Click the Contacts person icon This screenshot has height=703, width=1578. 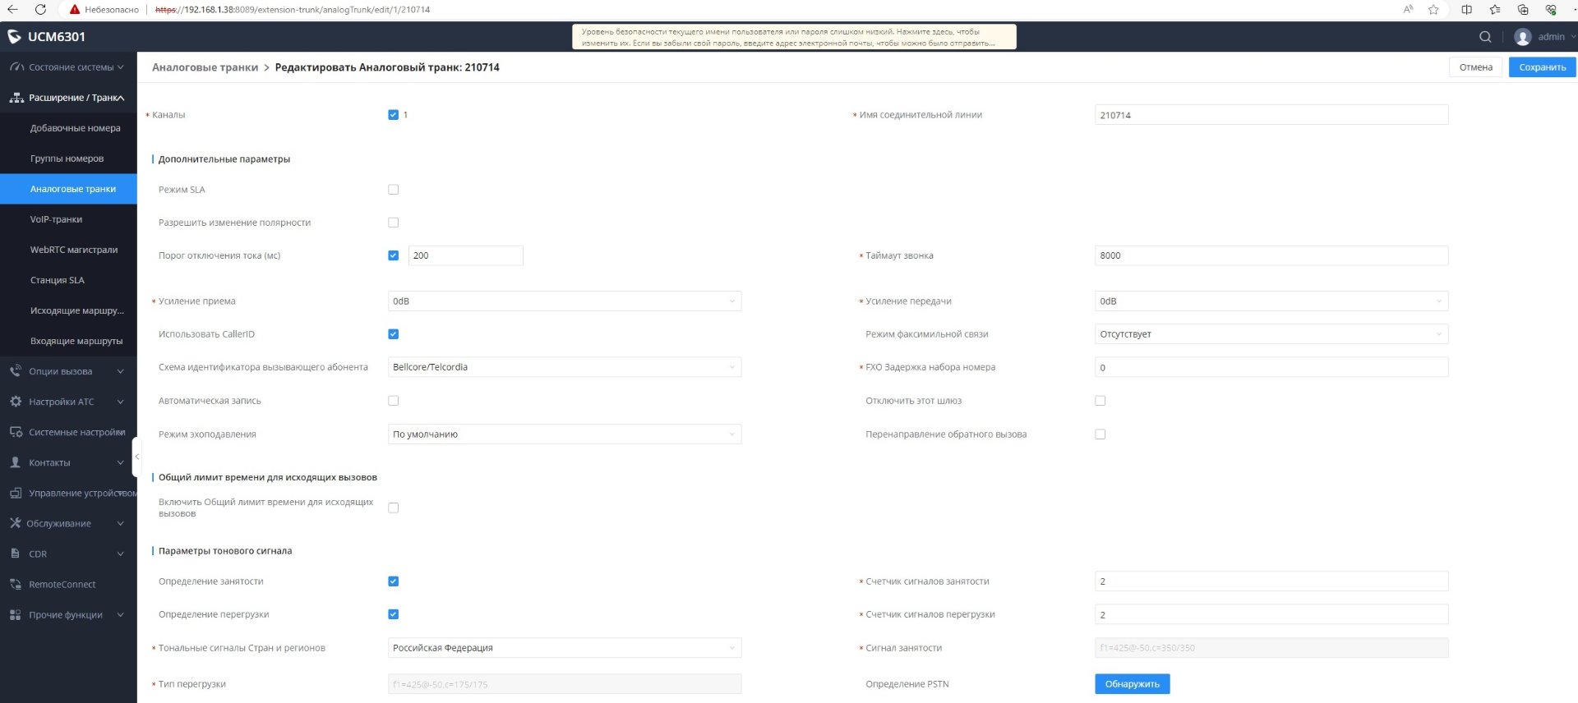pos(16,462)
